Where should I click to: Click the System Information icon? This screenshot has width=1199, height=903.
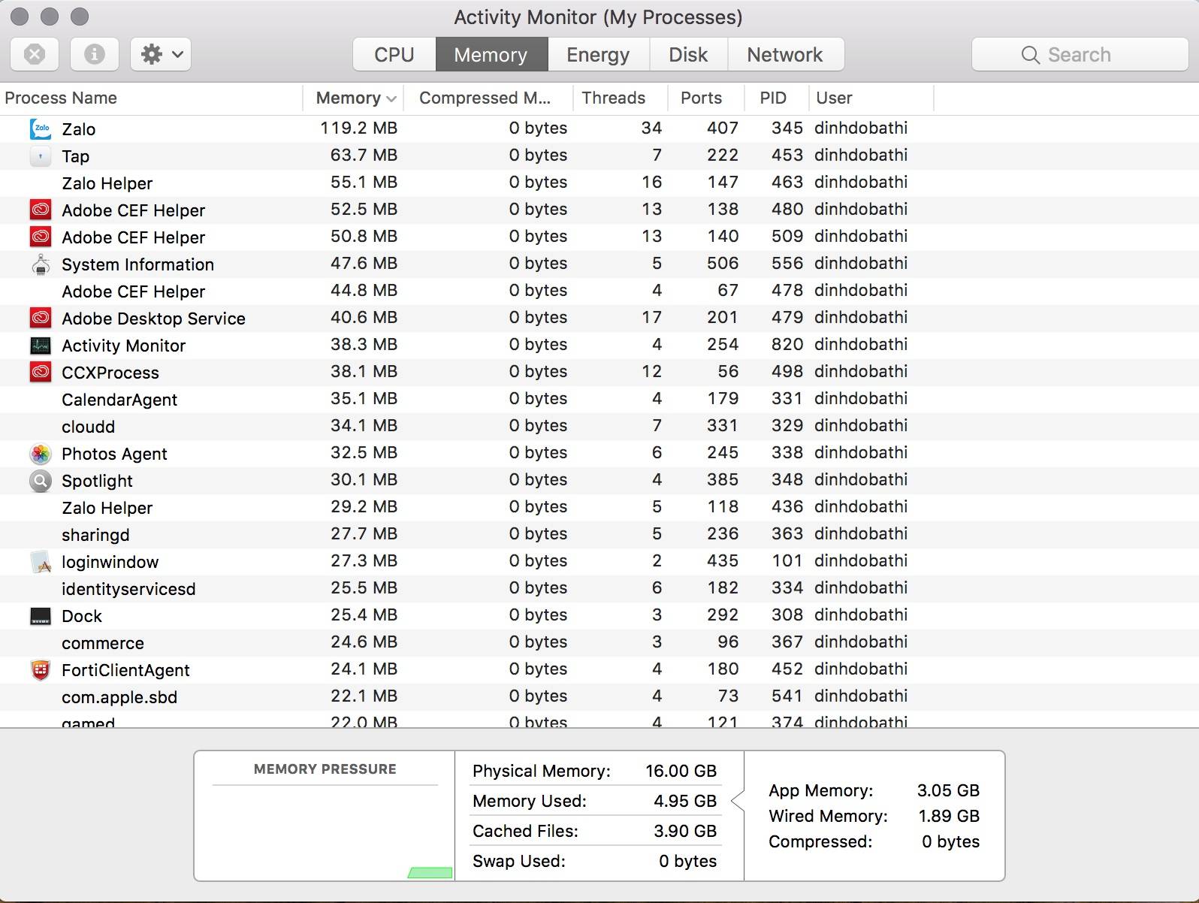[41, 264]
